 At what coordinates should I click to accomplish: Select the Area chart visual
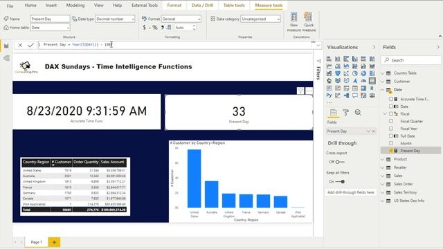[338, 66]
